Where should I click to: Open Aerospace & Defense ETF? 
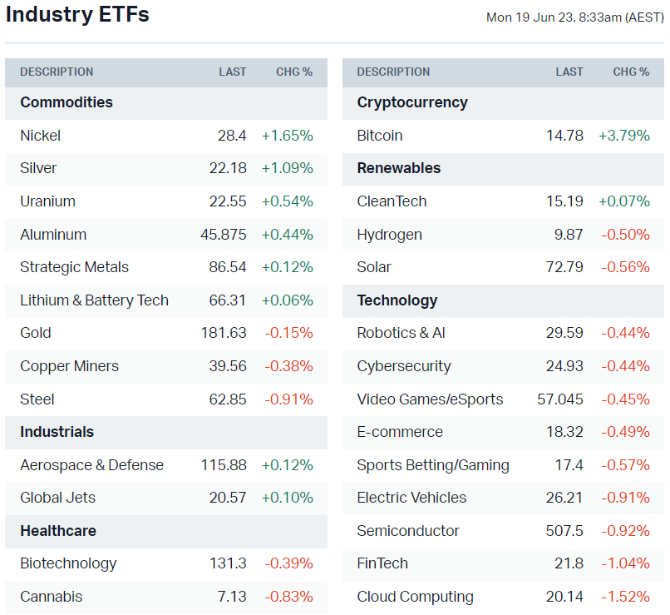point(91,465)
